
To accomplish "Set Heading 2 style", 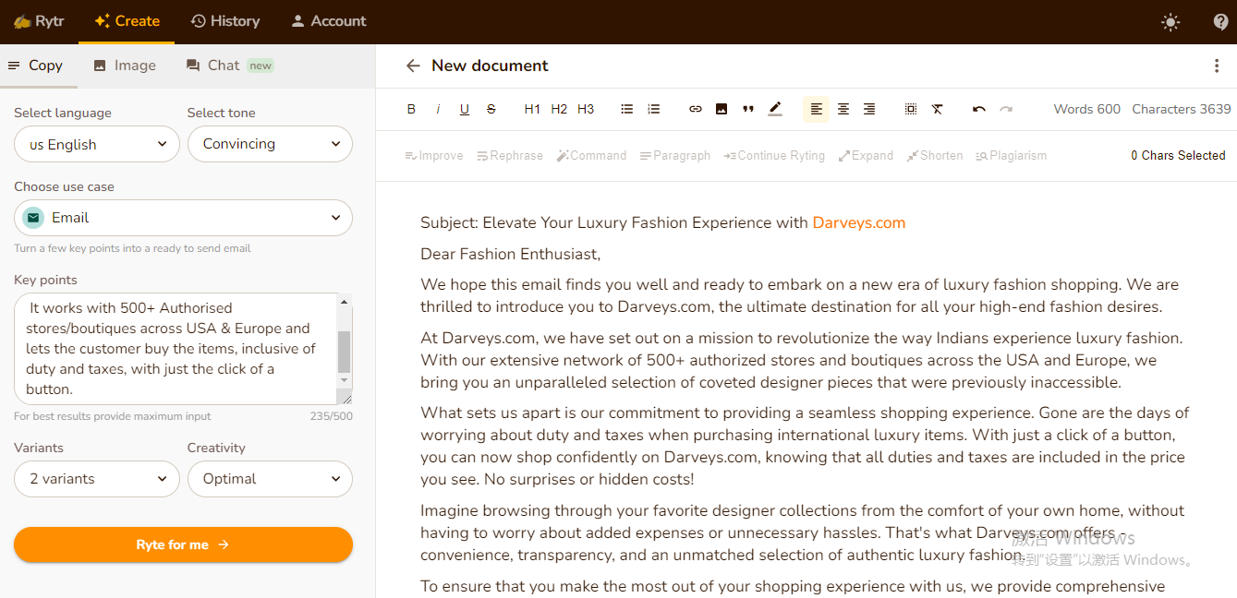I will [559, 109].
